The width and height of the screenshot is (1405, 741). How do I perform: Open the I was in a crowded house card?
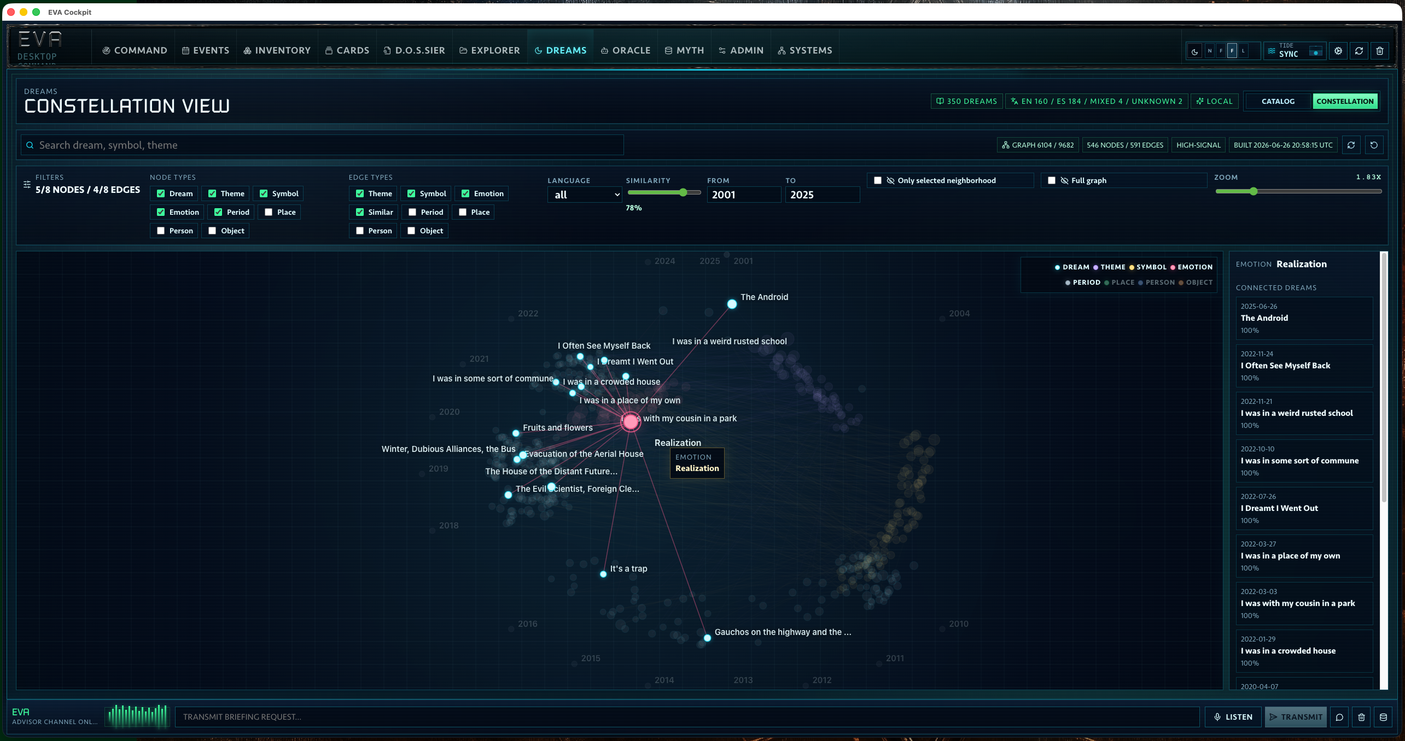1304,651
